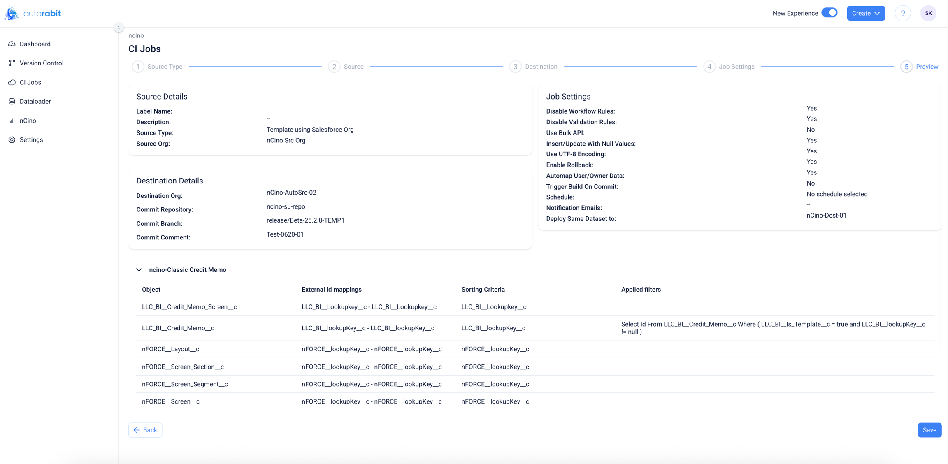
Task: Click the CI Jobs cloud icon
Action: [x=12, y=82]
